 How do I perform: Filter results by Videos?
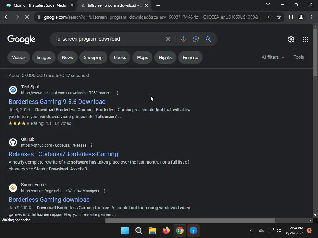pos(19,57)
